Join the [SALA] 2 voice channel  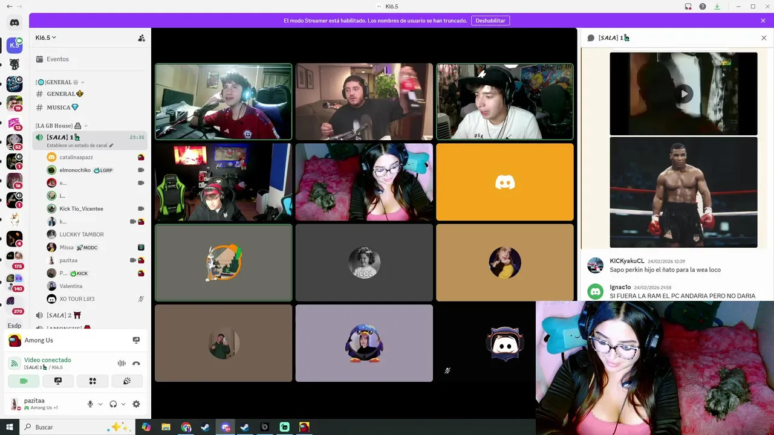(x=91, y=315)
